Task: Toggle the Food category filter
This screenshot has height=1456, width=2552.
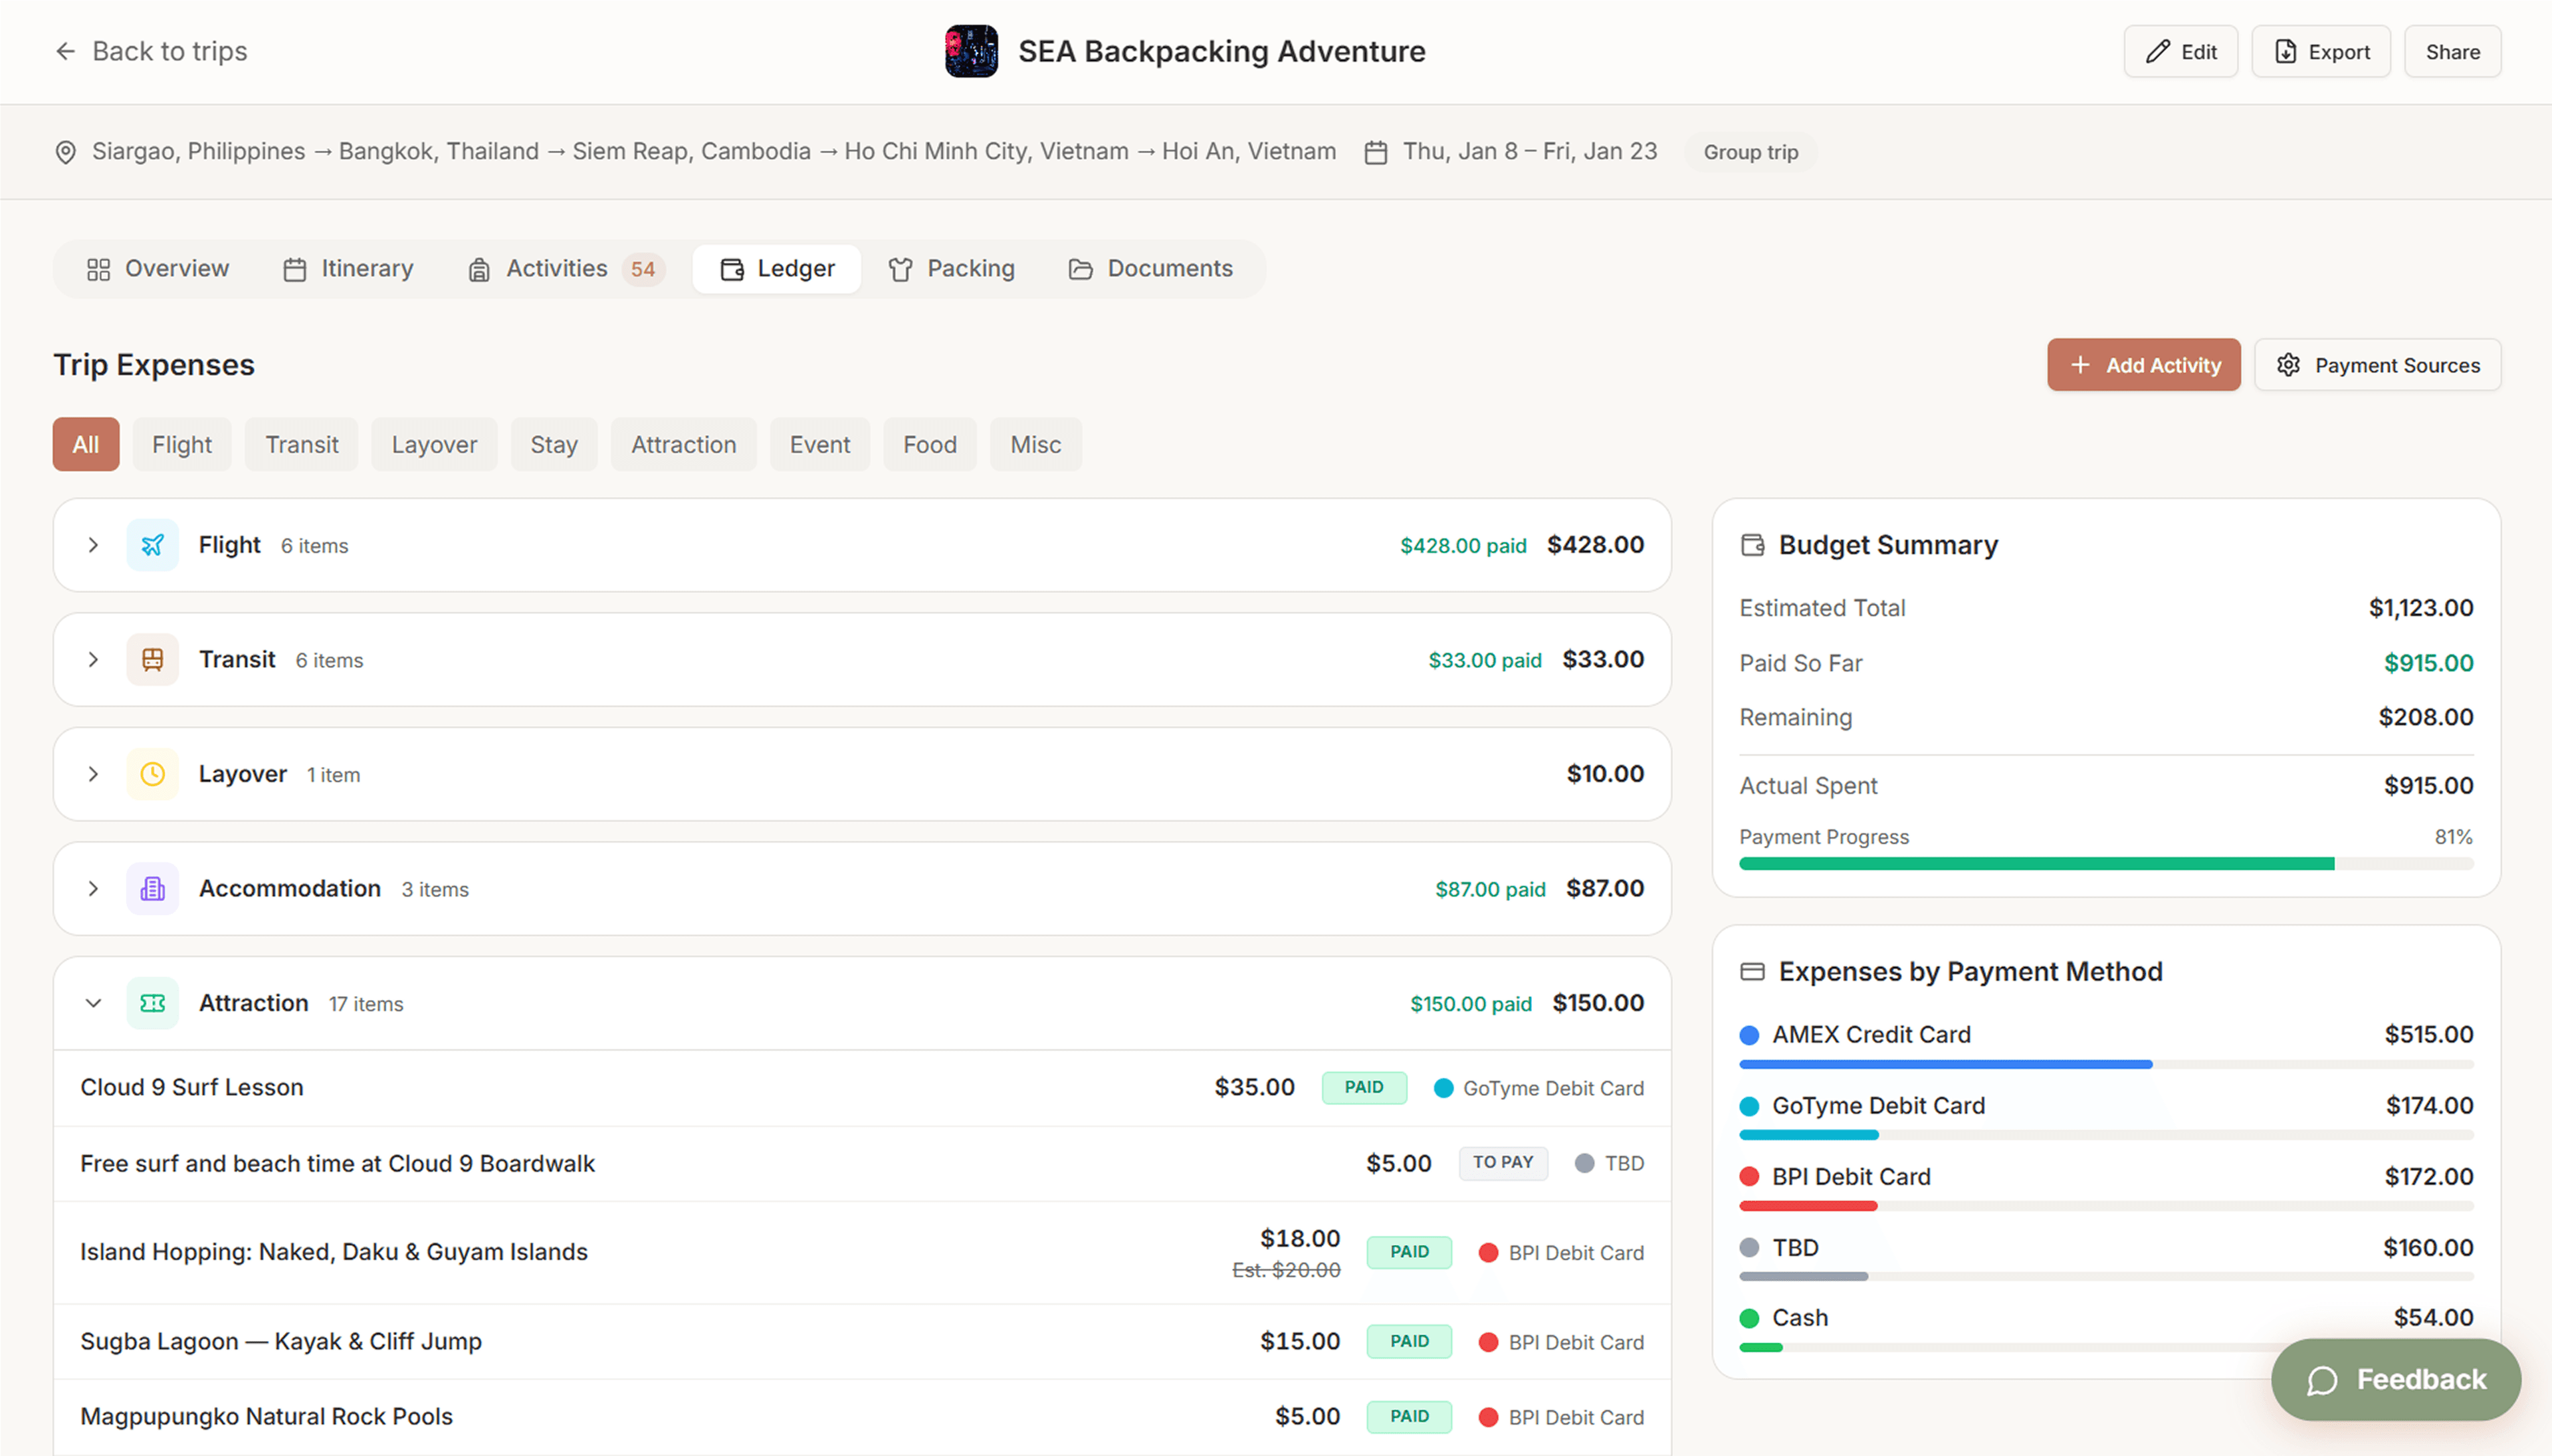Action: (929, 444)
